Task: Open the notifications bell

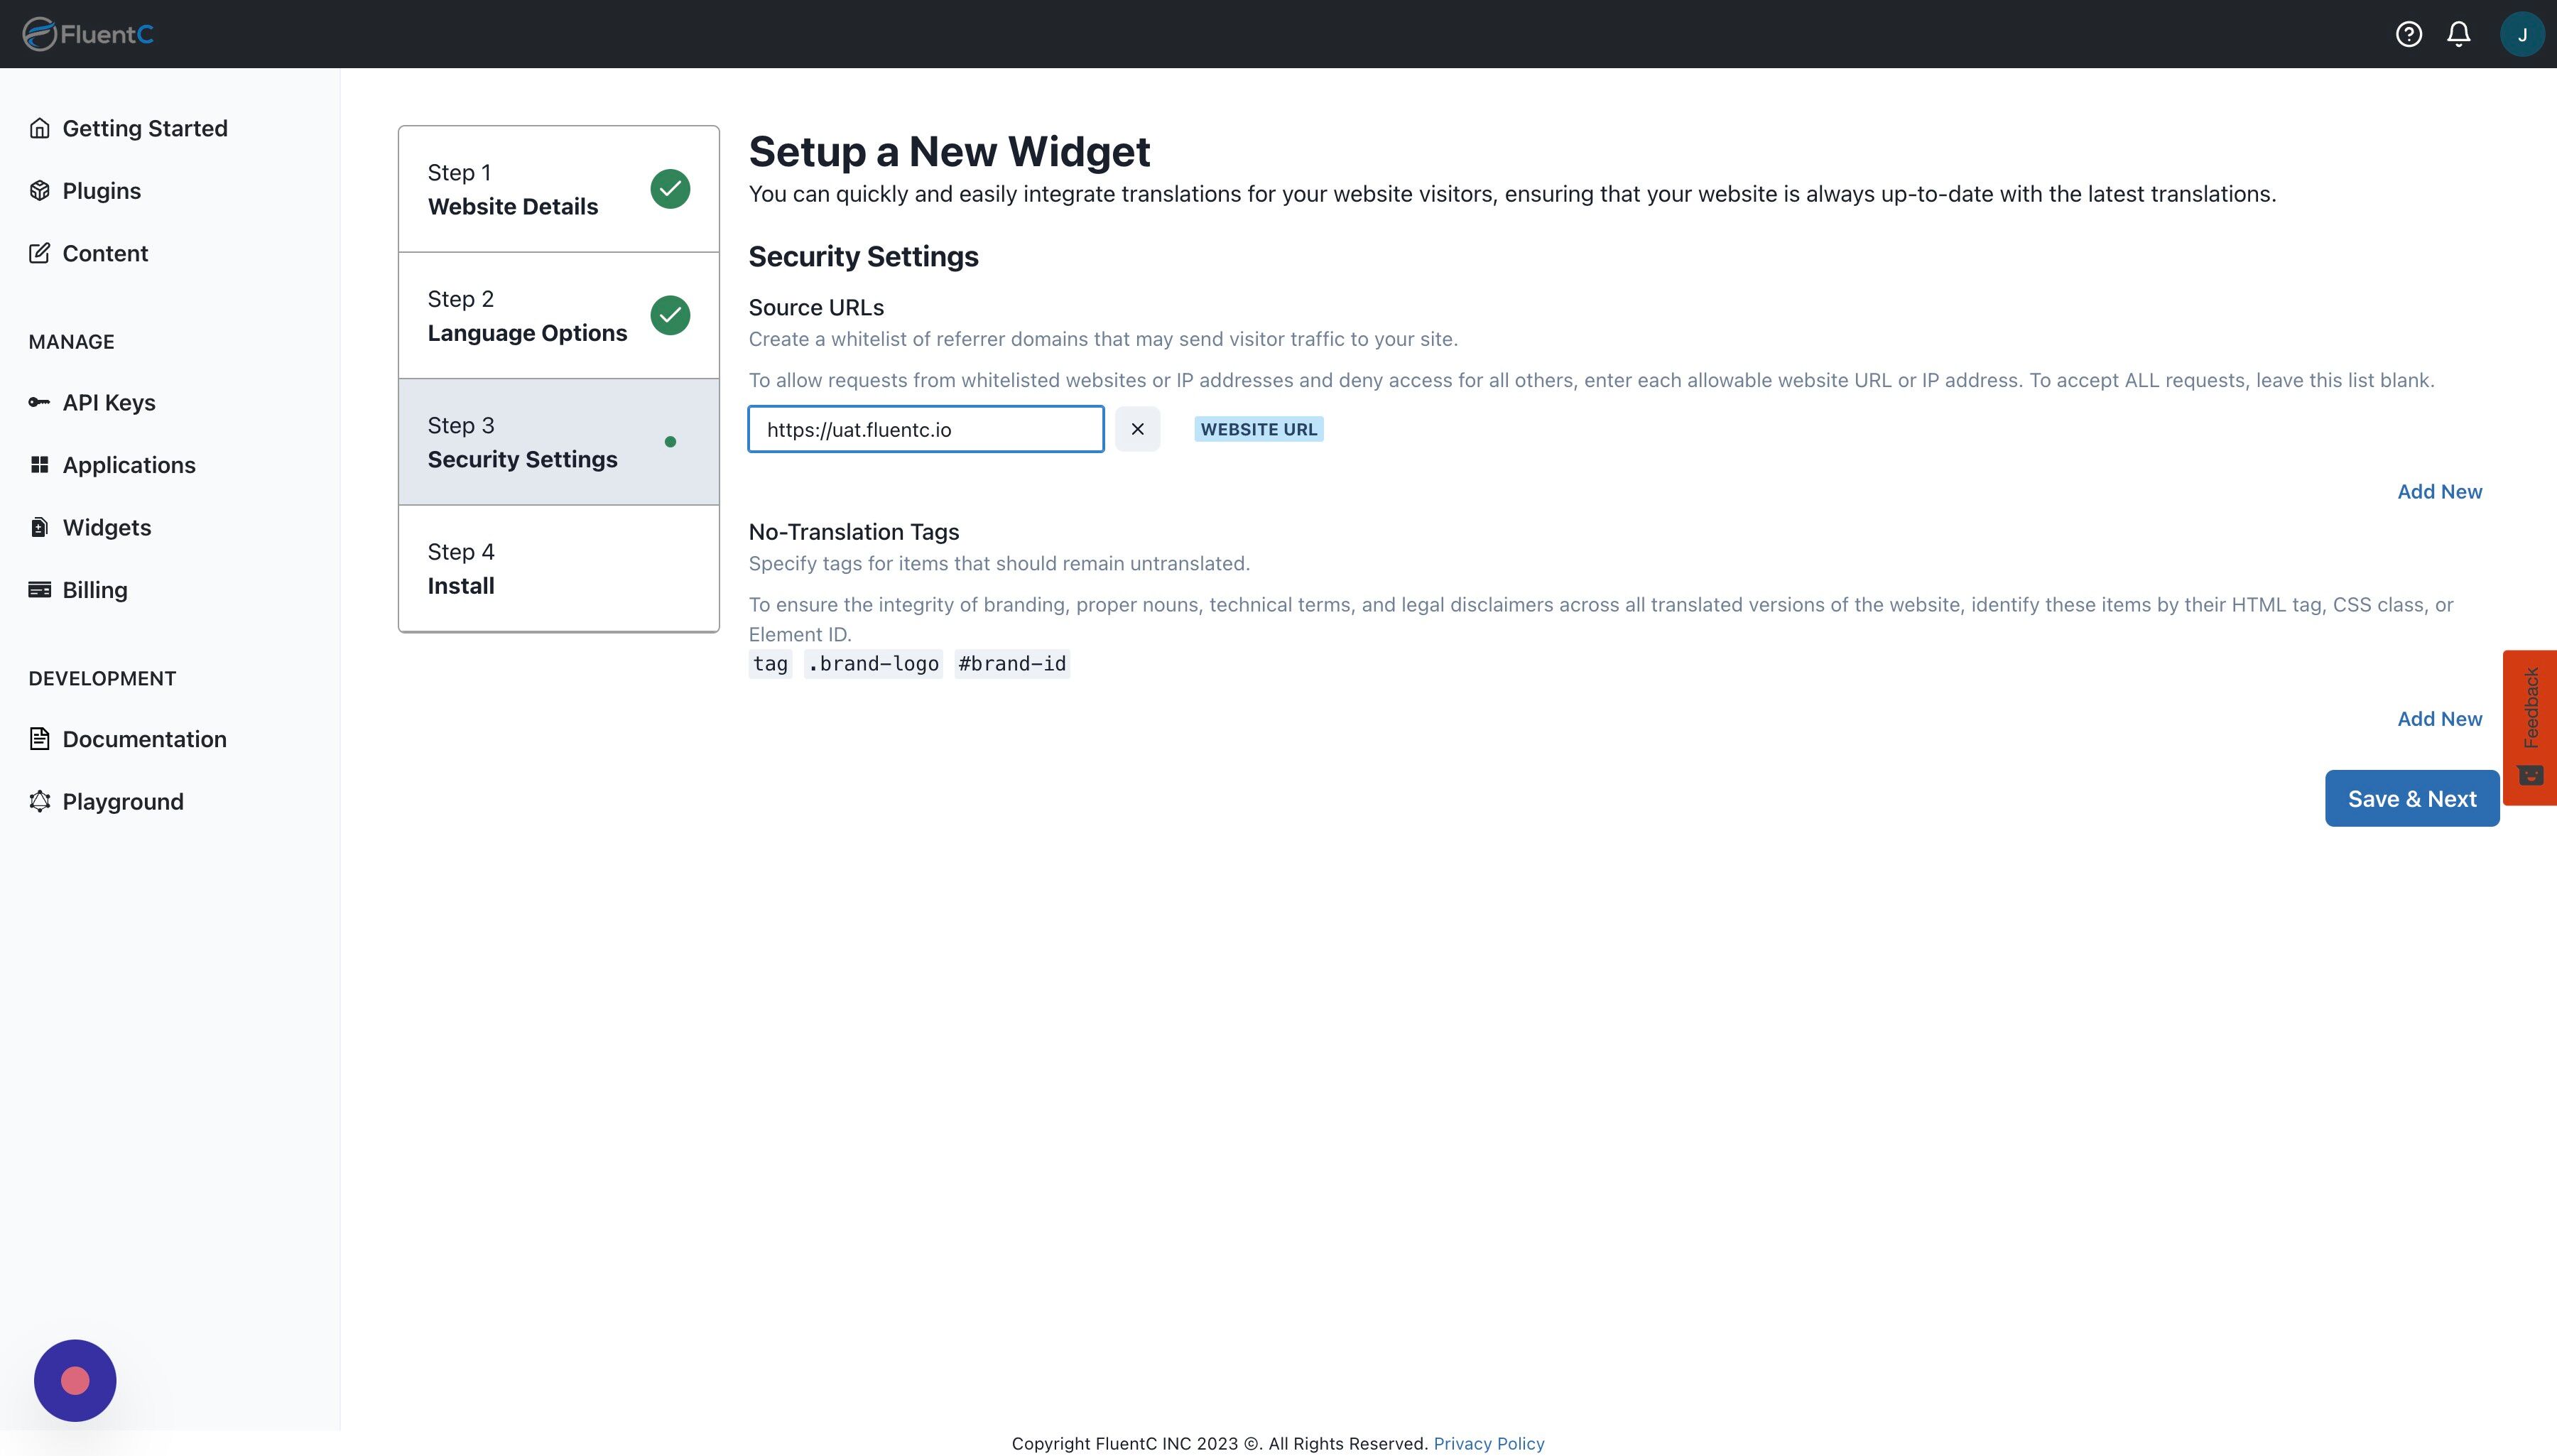Action: (2459, 34)
